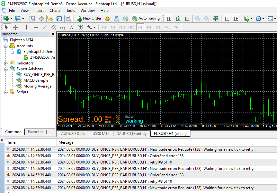This screenshot has width=277, height=193.
Task: Expand the Profiles dropdown arrow
Action: coord(23,19)
